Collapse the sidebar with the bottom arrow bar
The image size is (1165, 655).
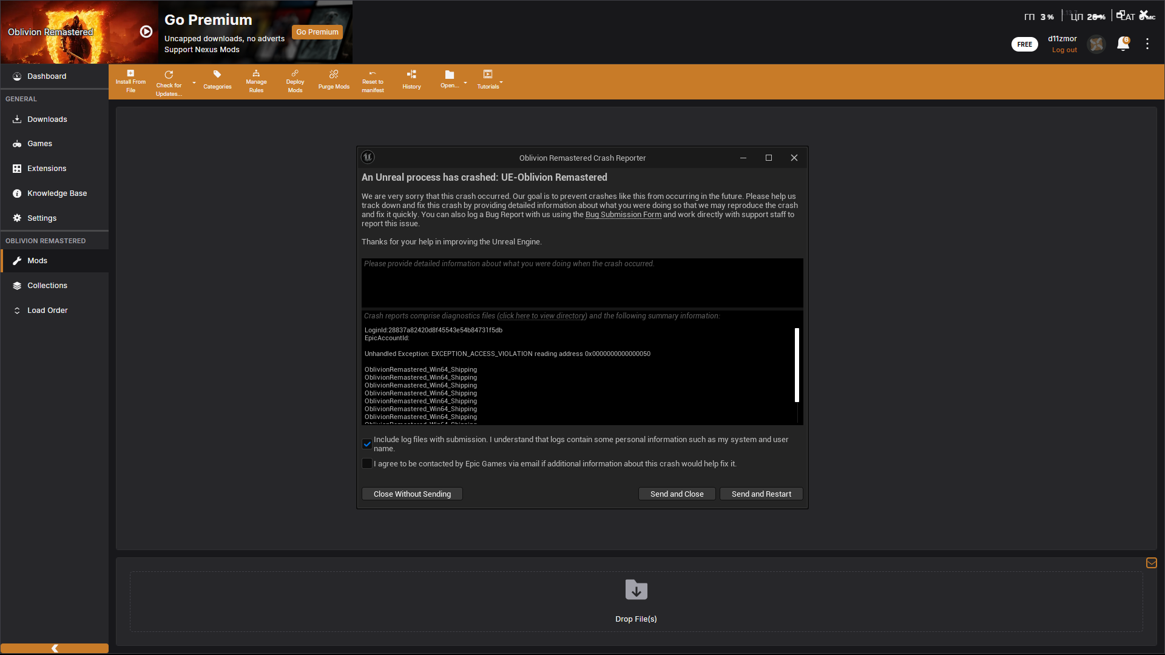pos(55,648)
